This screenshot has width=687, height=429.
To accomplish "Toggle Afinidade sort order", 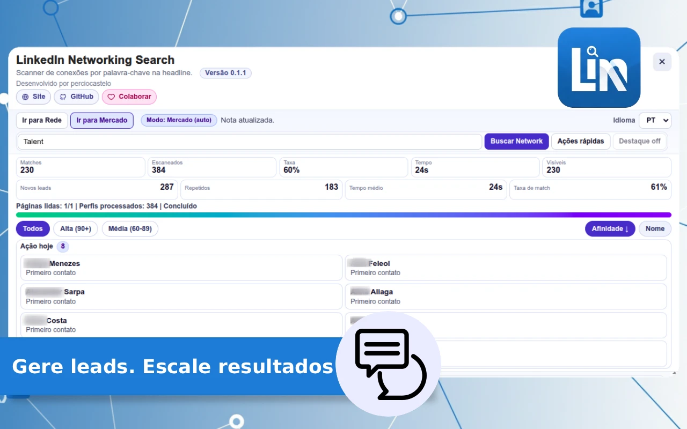I will pyautogui.click(x=610, y=229).
